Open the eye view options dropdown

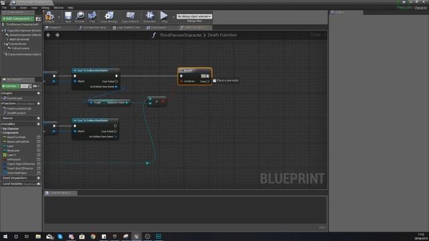36,86
